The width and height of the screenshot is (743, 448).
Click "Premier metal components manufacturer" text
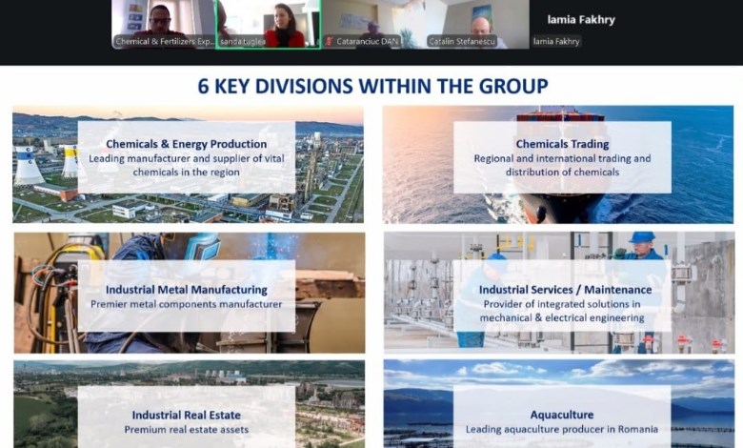186,304
